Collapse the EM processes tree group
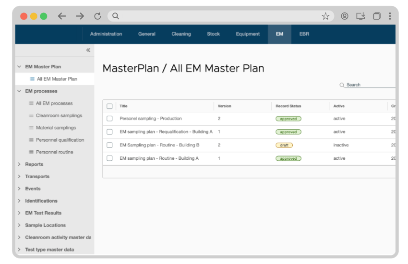Viewport: 408px width, 264px height. coord(19,91)
